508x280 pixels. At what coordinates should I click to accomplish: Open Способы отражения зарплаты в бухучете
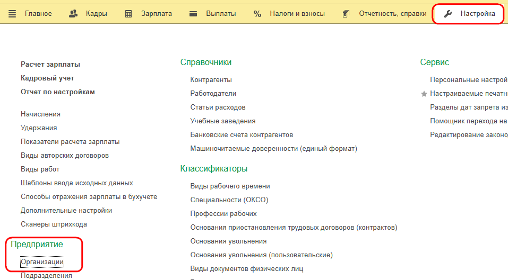click(89, 197)
